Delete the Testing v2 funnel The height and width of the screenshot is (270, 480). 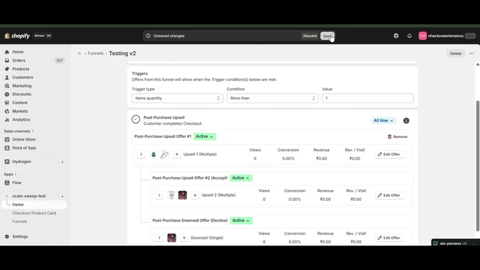pyautogui.click(x=455, y=53)
